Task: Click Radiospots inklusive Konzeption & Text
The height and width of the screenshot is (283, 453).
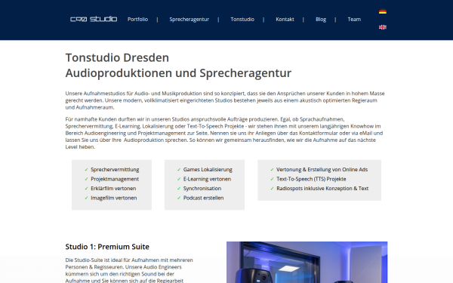Action: tap(322, 188)
